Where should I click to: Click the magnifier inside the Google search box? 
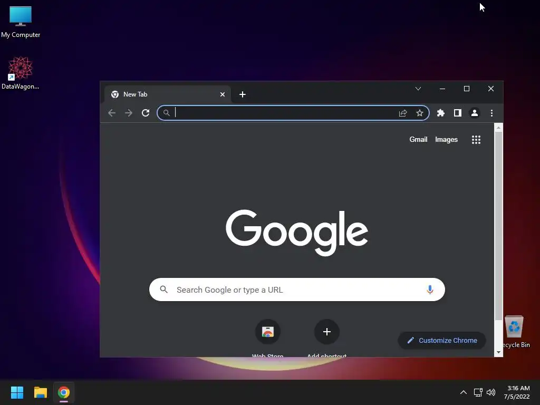click(164, 290)
